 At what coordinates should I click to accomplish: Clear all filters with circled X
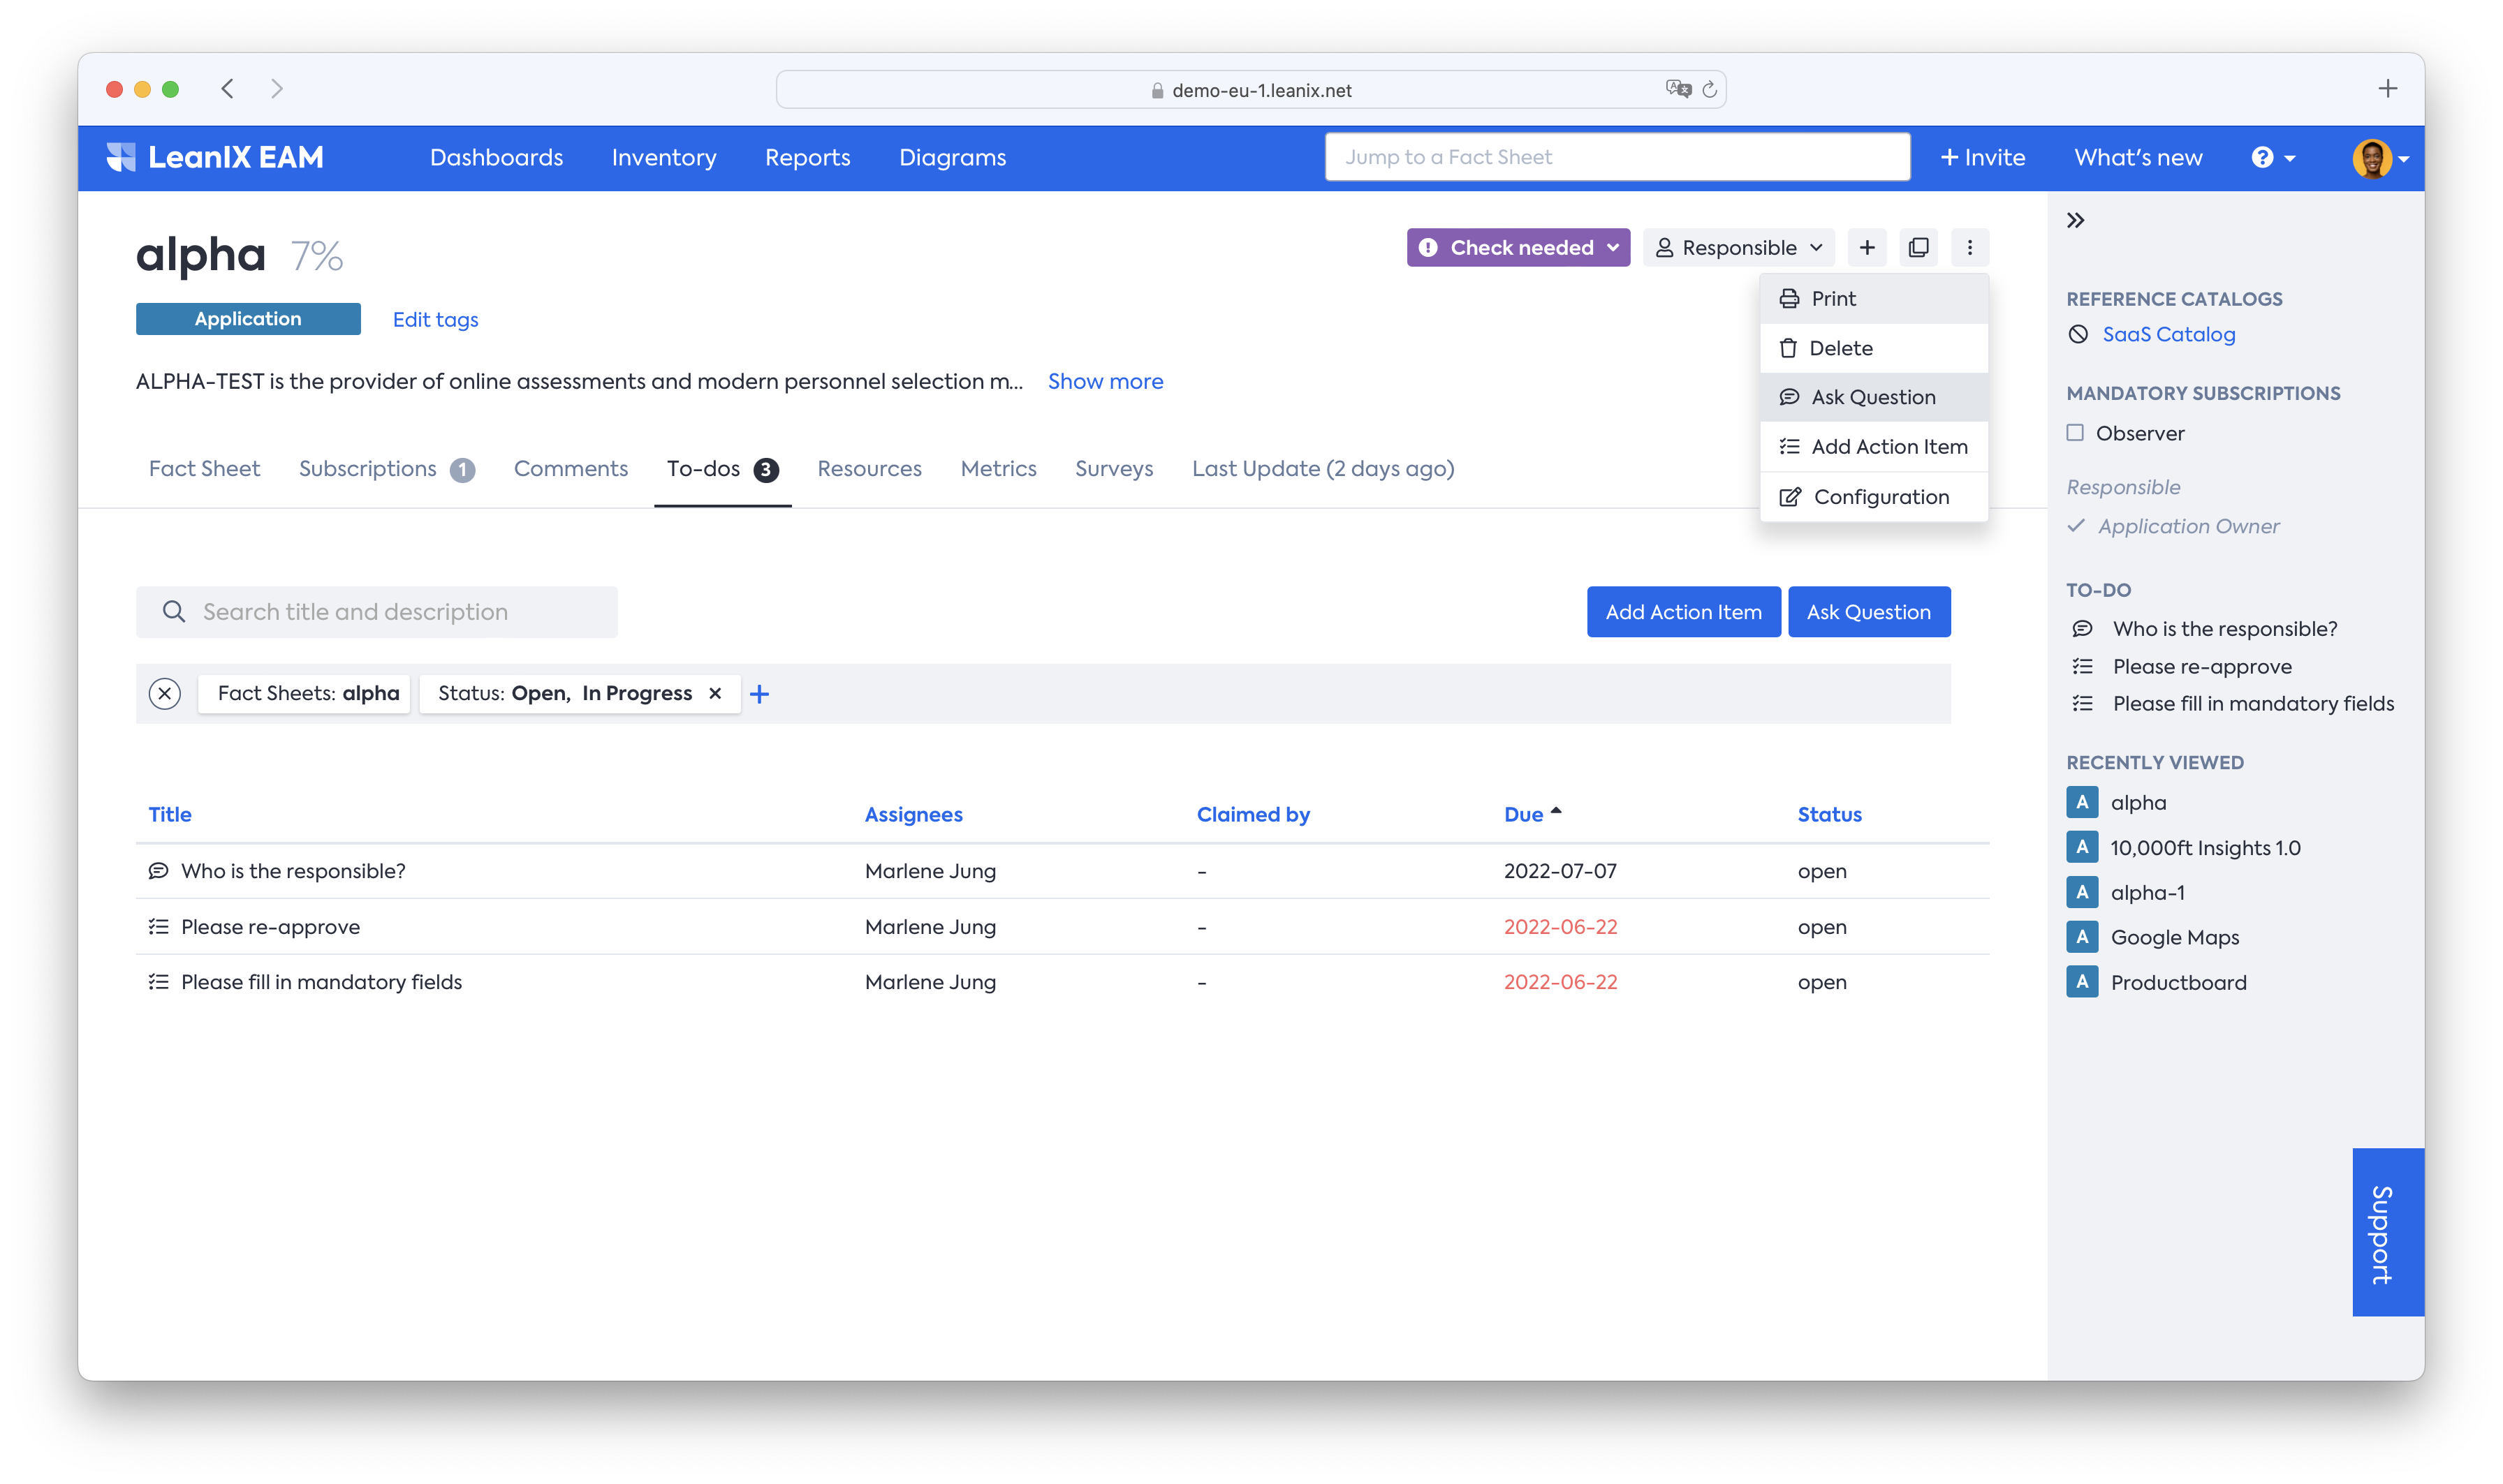tap(165, 693)
